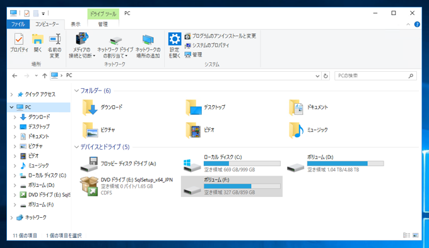The height and width of the screenshot is (248, 429).
Task: Refresh the PC view
Action: coord(326,76)
